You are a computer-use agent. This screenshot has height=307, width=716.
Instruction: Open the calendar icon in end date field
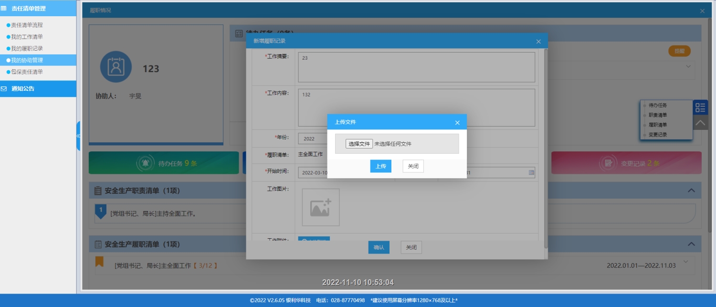tap(531, 172)
